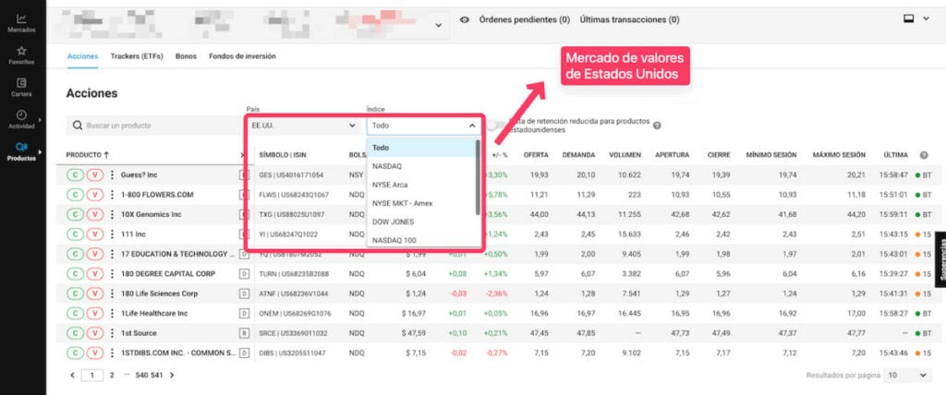Click the Índice dropdown list scrollbar

click(478, 176)
